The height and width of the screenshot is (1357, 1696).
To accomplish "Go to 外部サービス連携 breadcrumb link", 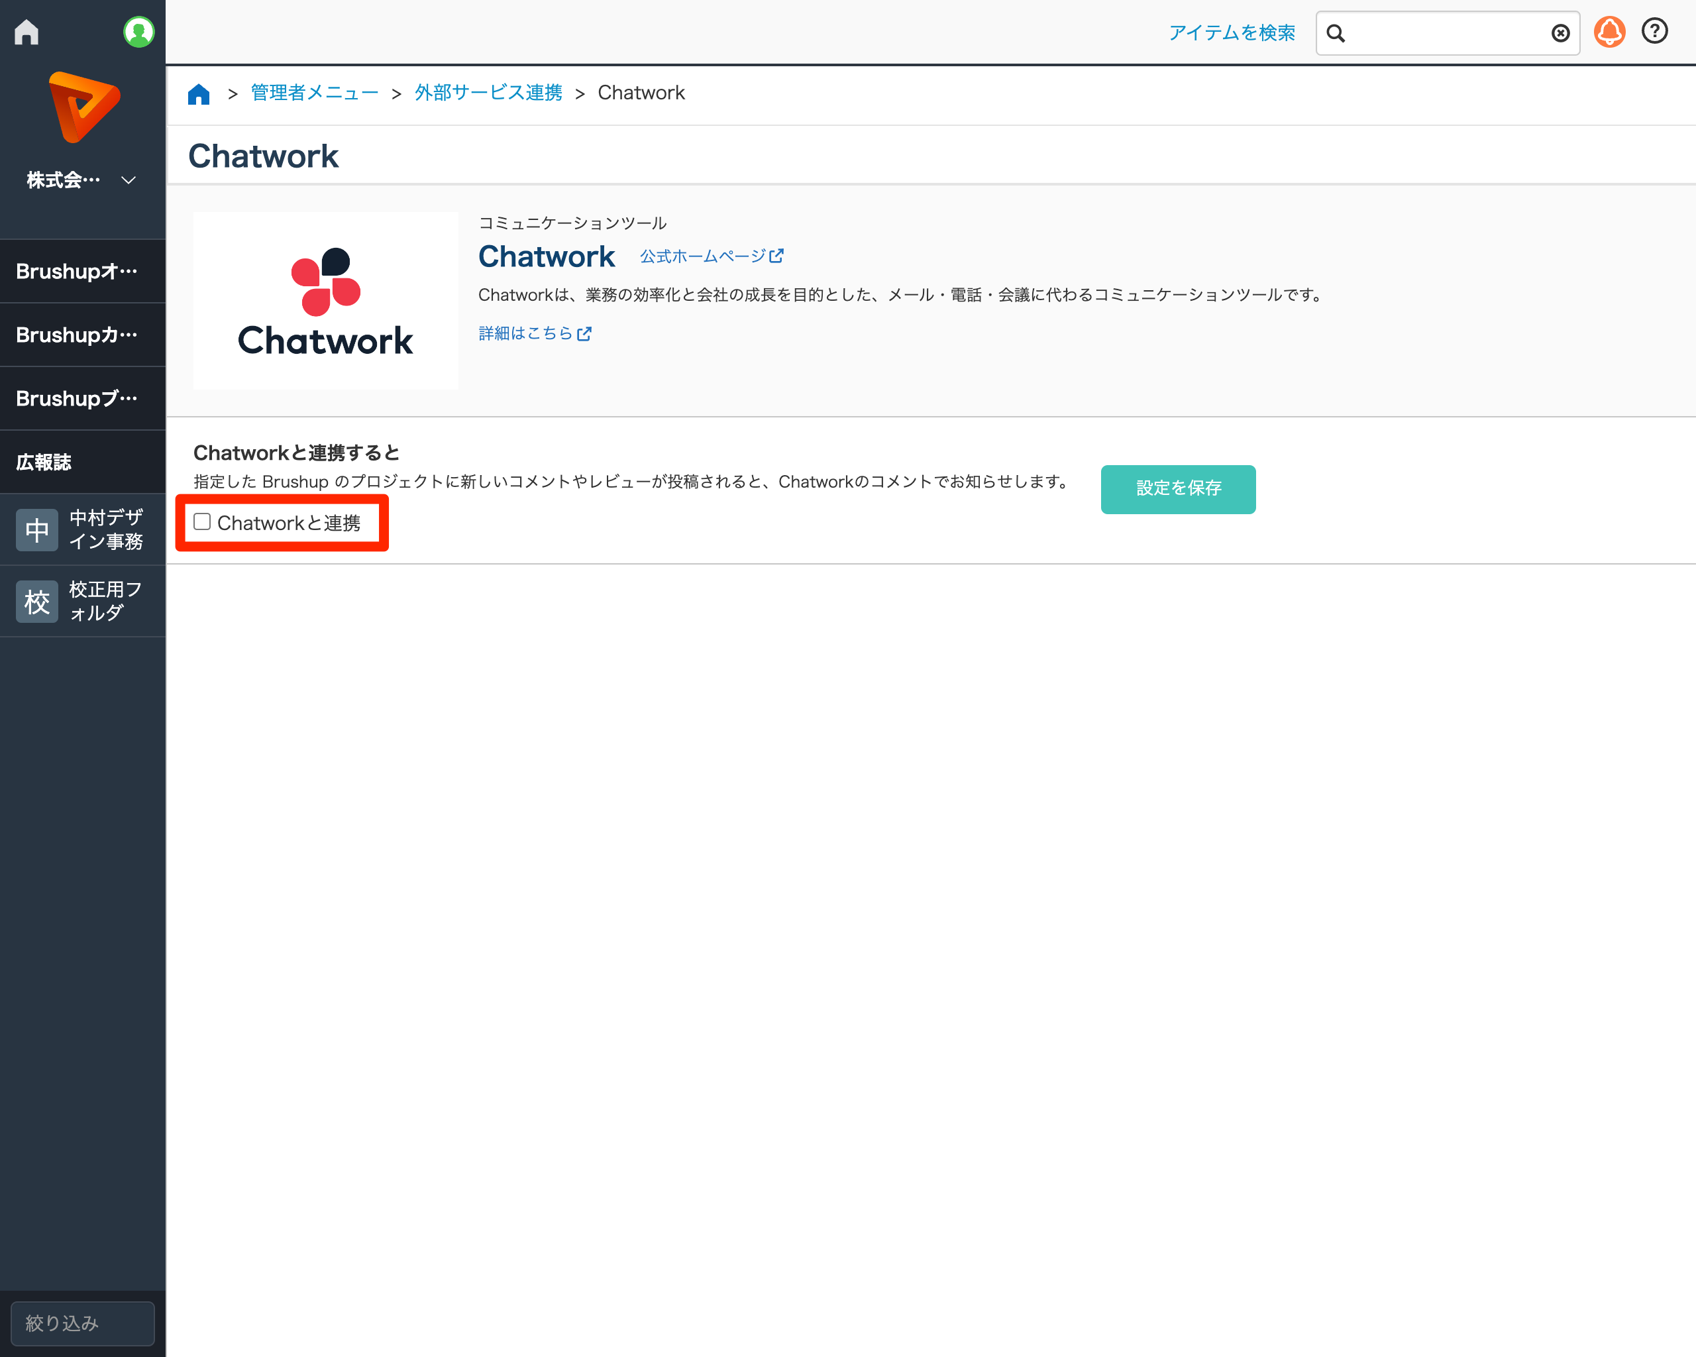I will 488,93.
